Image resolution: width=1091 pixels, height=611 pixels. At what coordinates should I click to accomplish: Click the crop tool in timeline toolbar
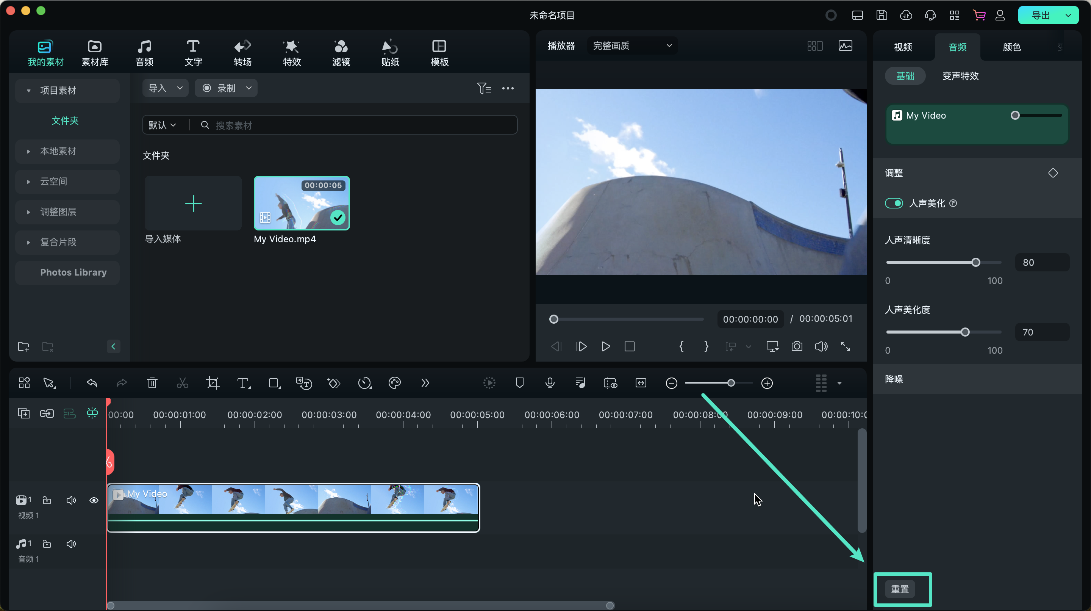[213, 383]
